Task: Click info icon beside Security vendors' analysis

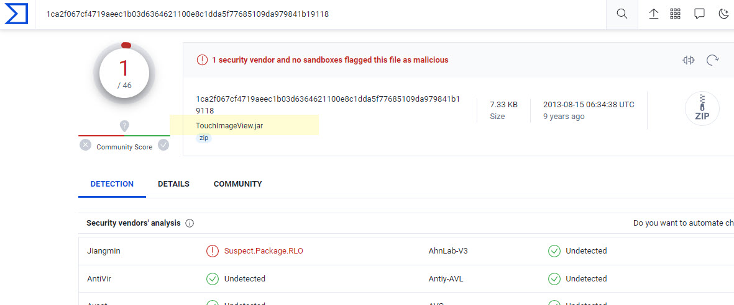Action: [x=190, y=223]
